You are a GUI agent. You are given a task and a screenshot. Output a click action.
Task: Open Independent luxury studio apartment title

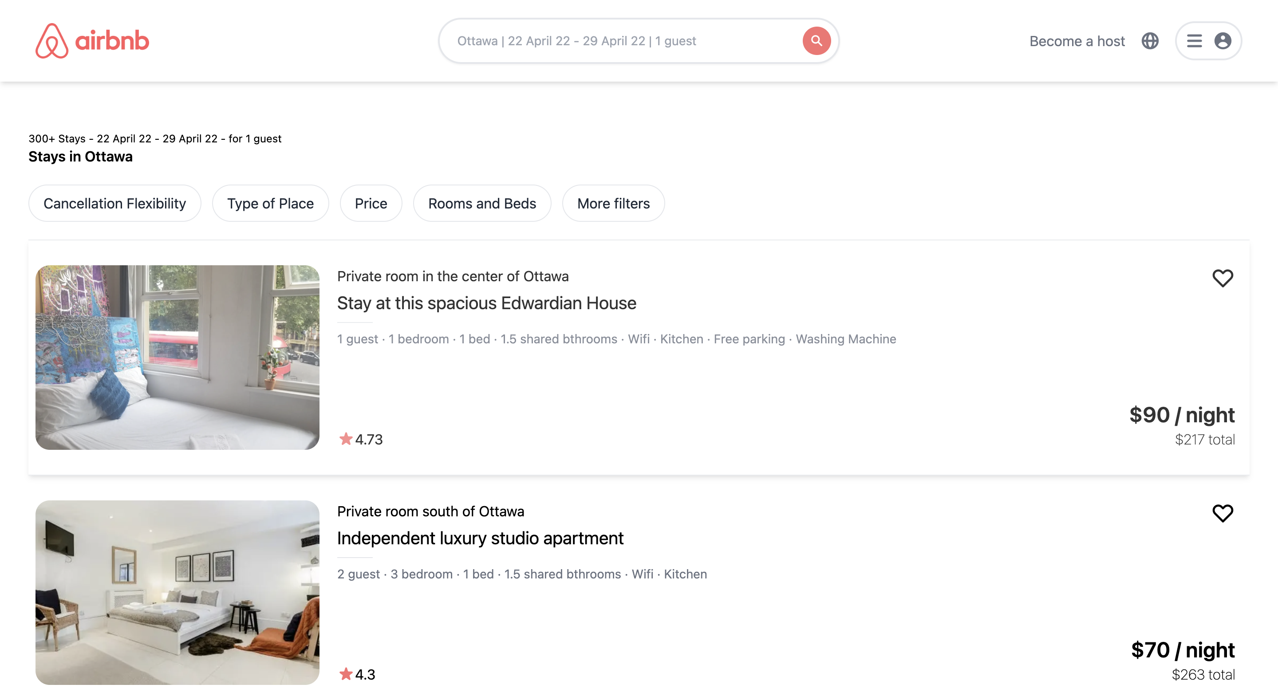(x=480, y=538)
